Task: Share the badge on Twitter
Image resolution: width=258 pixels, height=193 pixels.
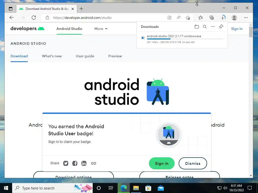Action: [x=66, y=163]
